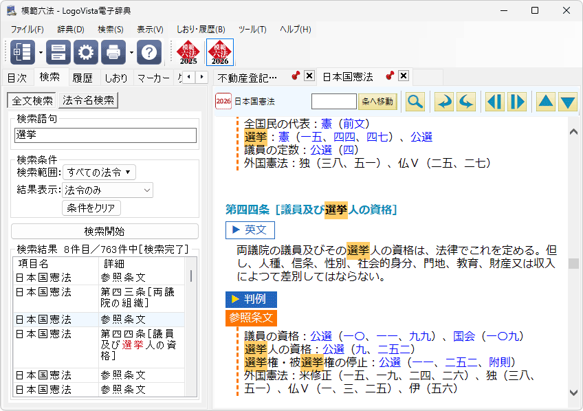Open settings via the gear icon
The width and height of the screenshot is (583, 411).
click(87, 52)
